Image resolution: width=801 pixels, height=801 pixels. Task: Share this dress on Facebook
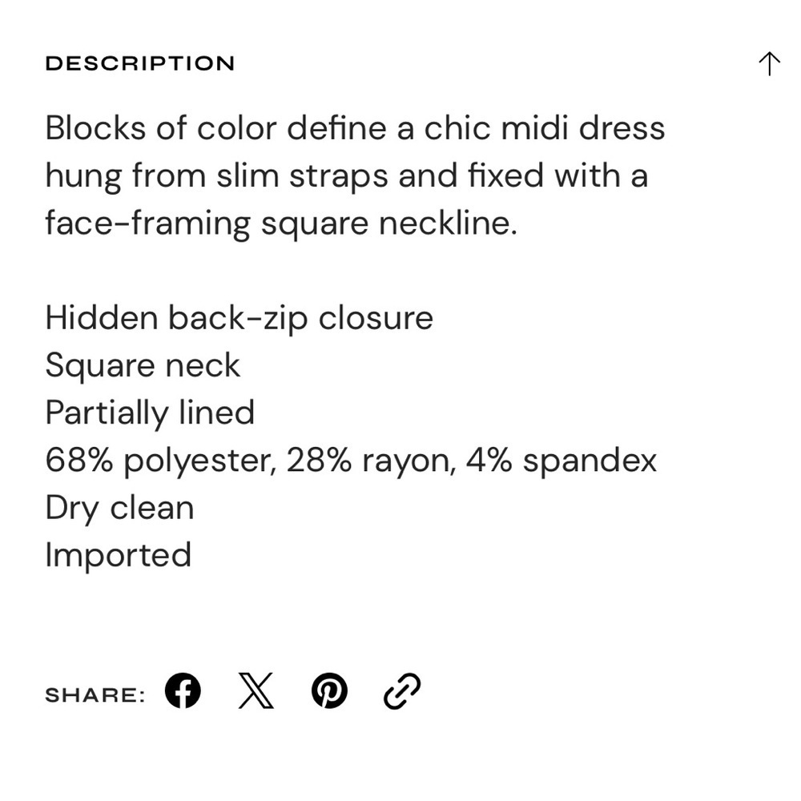click(x=183, y=690)
